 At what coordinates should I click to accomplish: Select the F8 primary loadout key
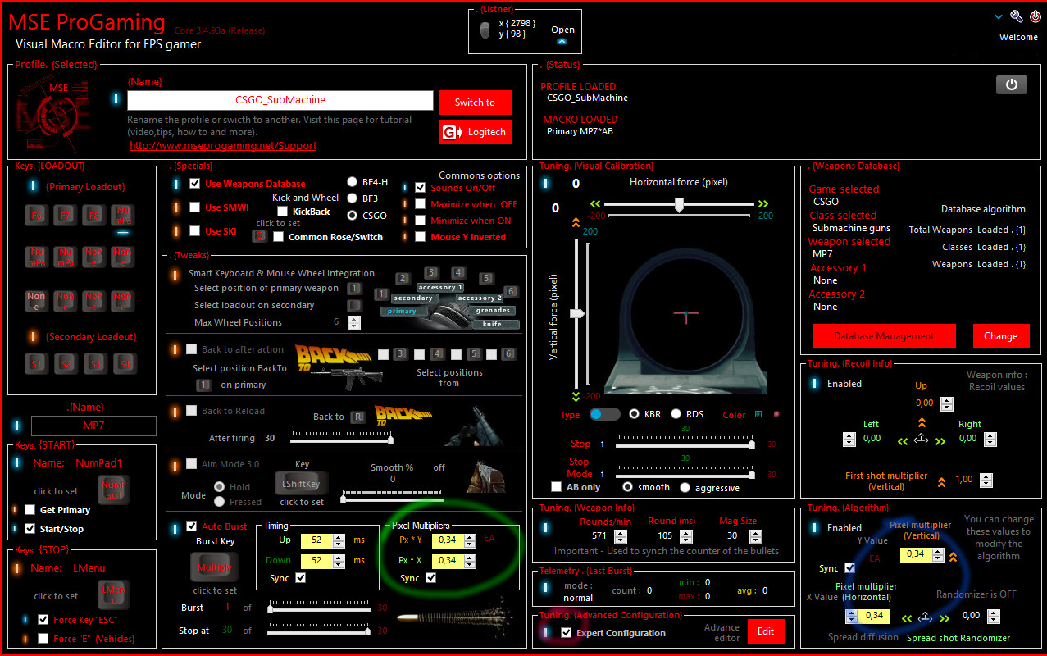click(94, 216)
